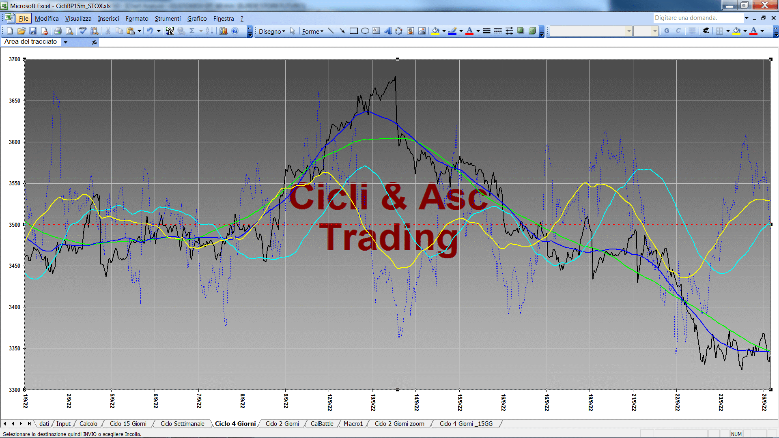
Task: Click the AutoSum sigma icon
Action: [x=192, y=31]
